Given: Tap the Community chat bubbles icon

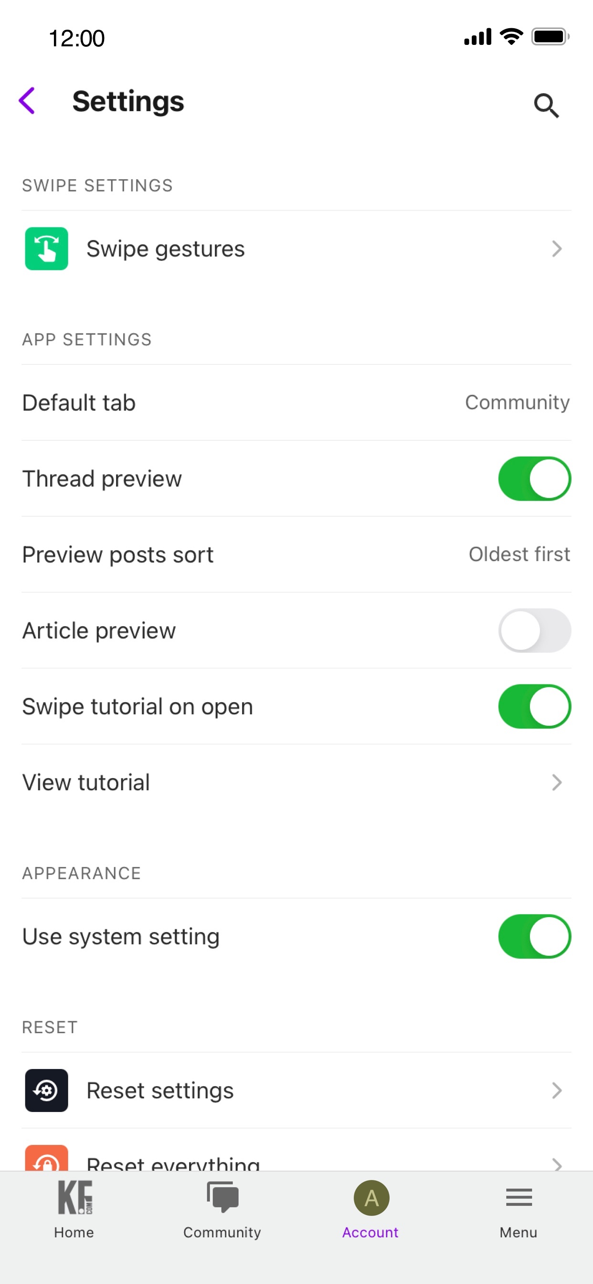Looking at the screenshot, I should pos(222,1196).
